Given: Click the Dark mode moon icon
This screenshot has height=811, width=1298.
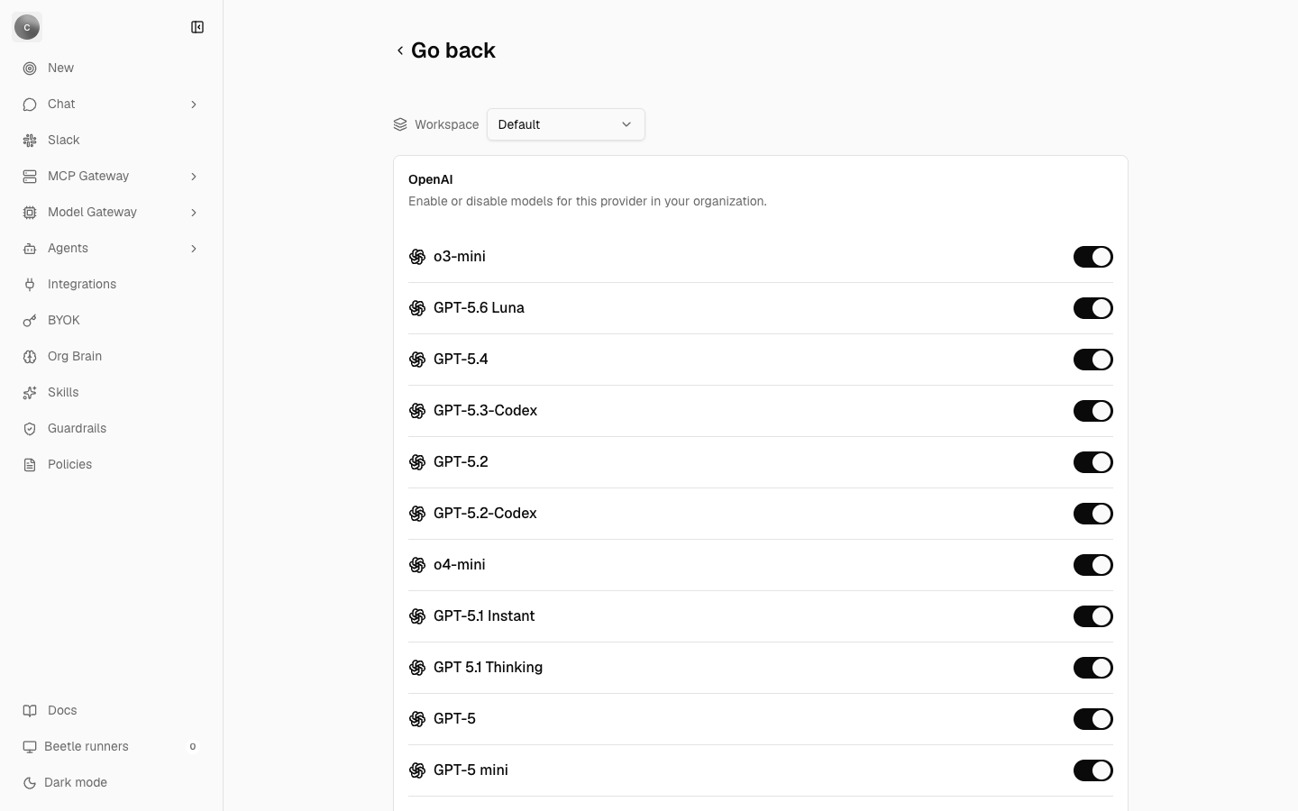Looking at the screenshot, I should click(30, 783).
